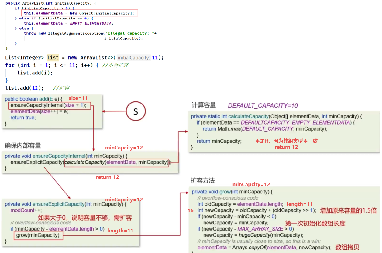The image size is (382, 253).
Task: Click the //不会扩容 comment
Action: 115,65
